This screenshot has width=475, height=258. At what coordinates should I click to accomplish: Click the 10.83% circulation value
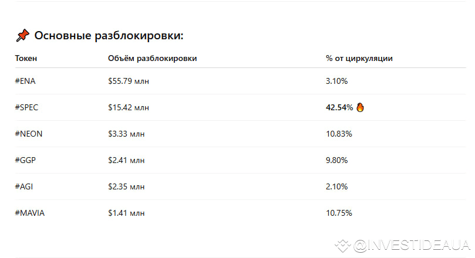339,134
